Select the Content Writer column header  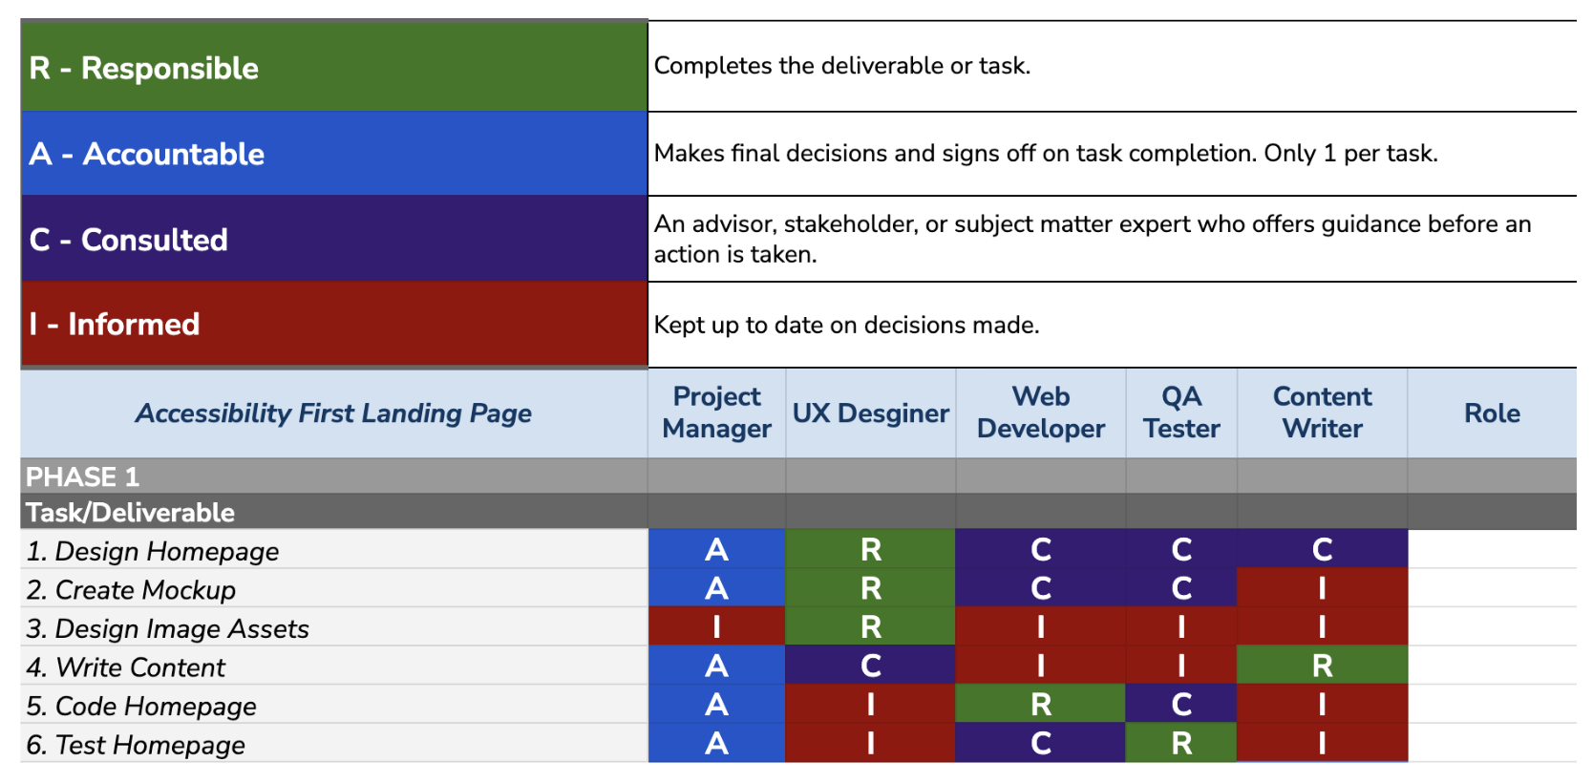(1322, 413)
